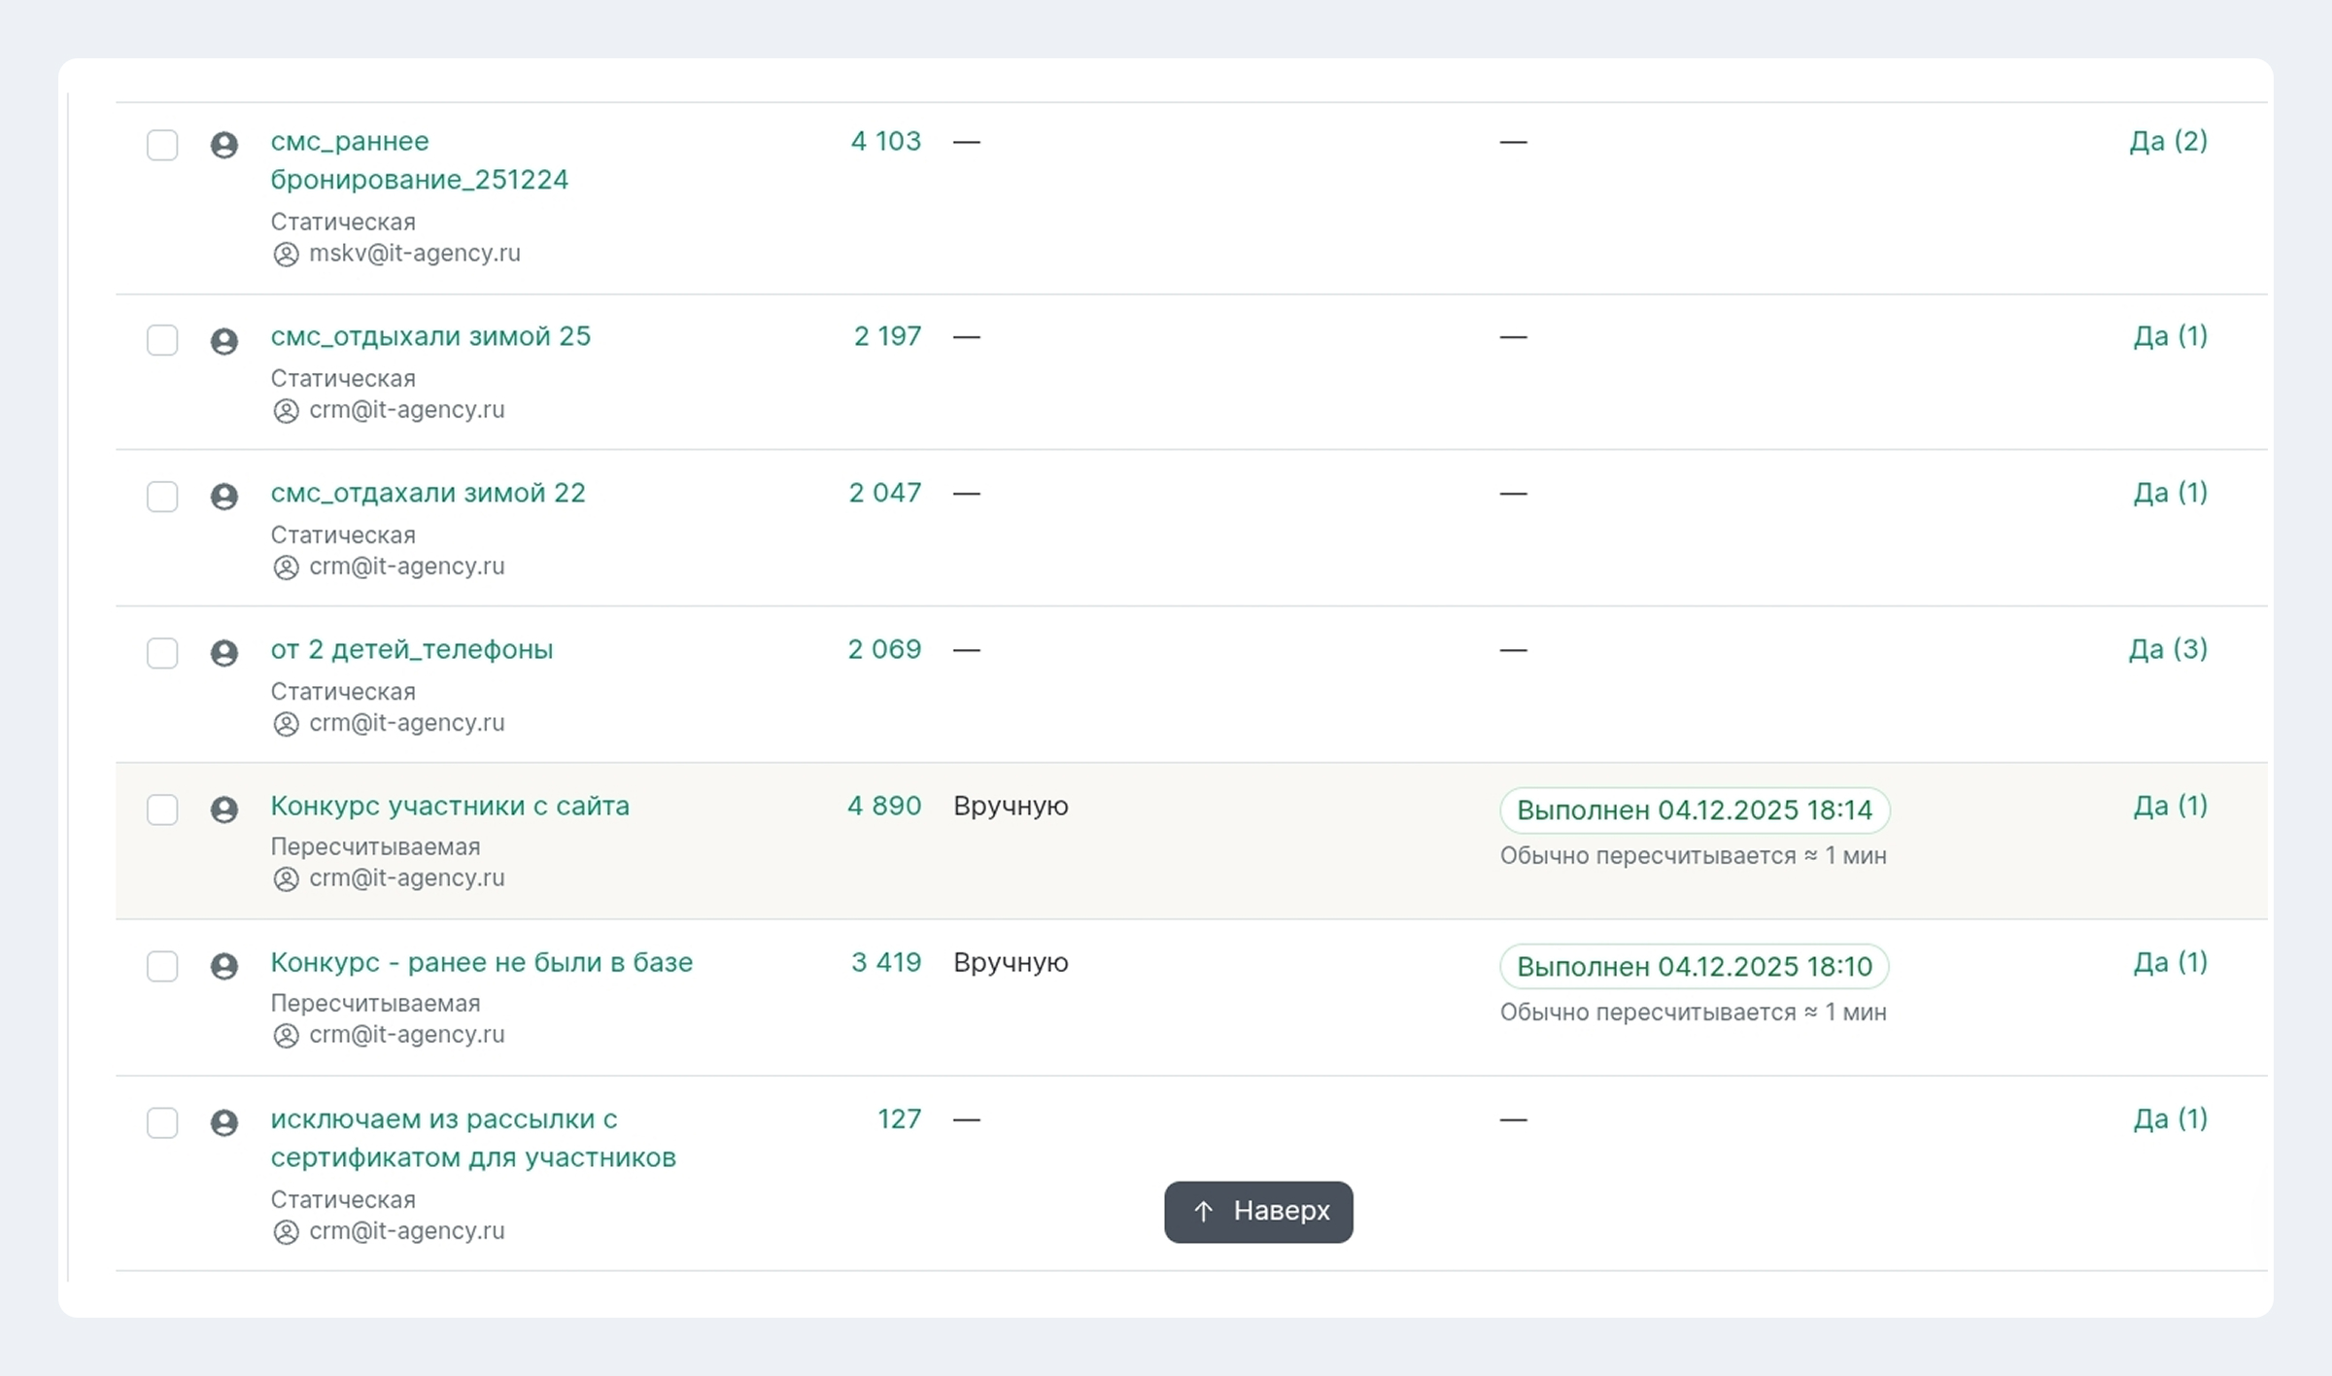The image size is (2332, 1376).
Task: Click customer count 2 047
Action: [884, 493]
